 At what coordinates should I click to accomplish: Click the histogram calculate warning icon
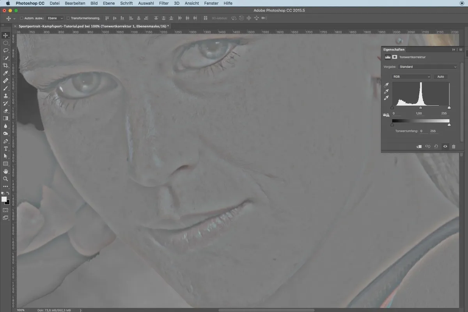click(387, 115)
